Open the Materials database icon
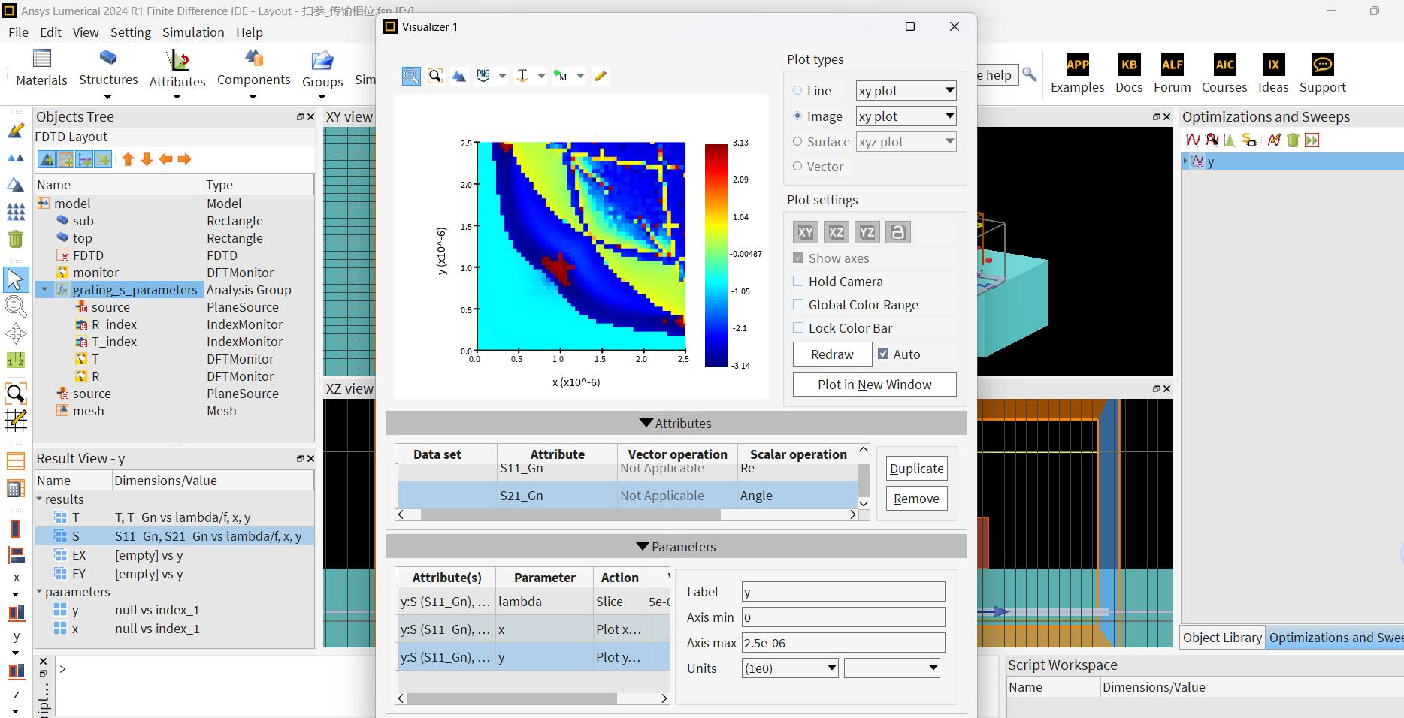 coord(42,59)
